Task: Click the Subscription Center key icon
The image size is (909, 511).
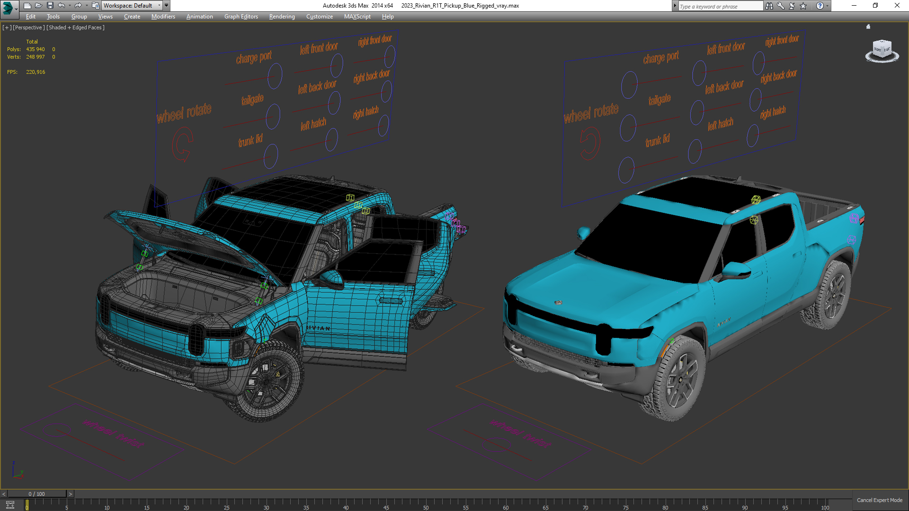Action: tap(781, 6)
